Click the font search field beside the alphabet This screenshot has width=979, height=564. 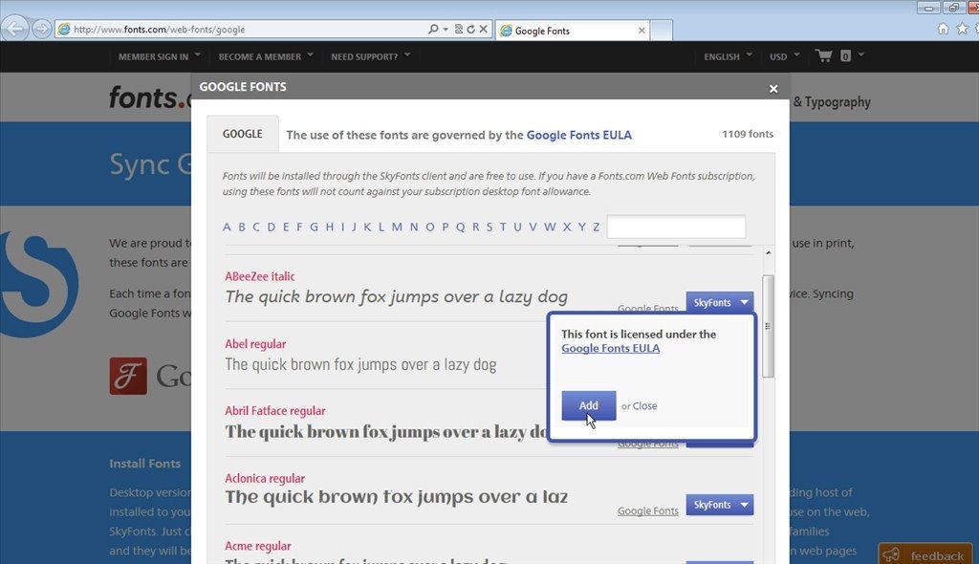tap(676, 227)
